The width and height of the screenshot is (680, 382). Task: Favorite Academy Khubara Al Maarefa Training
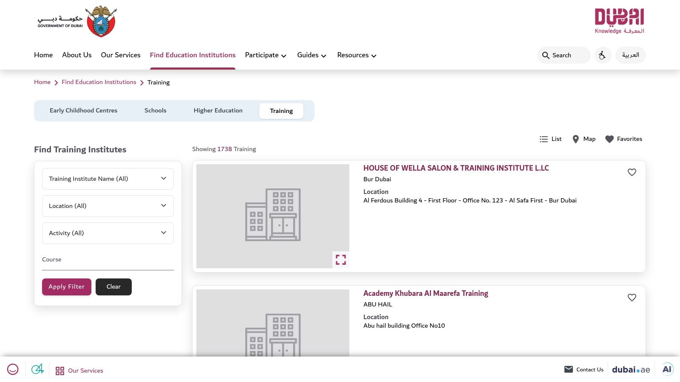(632, 298)
